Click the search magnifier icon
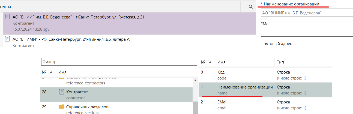Image resolution: width=353 pixels, height=114 pixels. pos(250,7)
